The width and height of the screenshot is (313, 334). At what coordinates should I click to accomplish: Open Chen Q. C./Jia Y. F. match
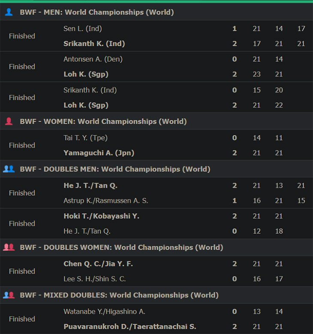[156, 271]
